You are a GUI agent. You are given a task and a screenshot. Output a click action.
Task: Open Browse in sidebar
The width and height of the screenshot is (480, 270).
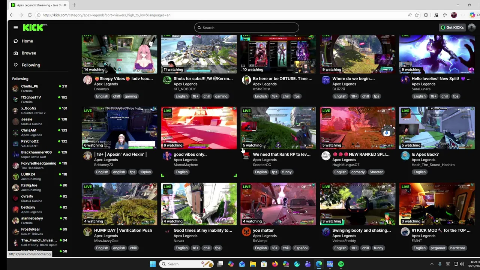[x=28, y=53]
